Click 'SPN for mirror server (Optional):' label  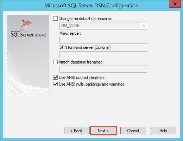click(86, 47)
